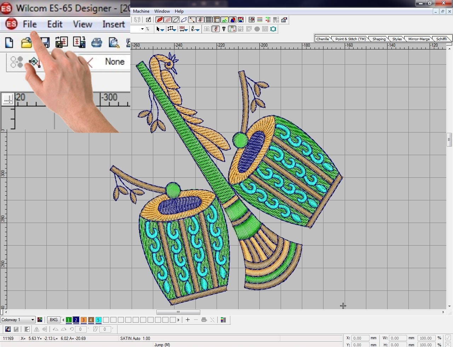Image resolution: width=453 pixels, height=347 pixels.
Task: Click the BKG background button
Action: point(53,320)
